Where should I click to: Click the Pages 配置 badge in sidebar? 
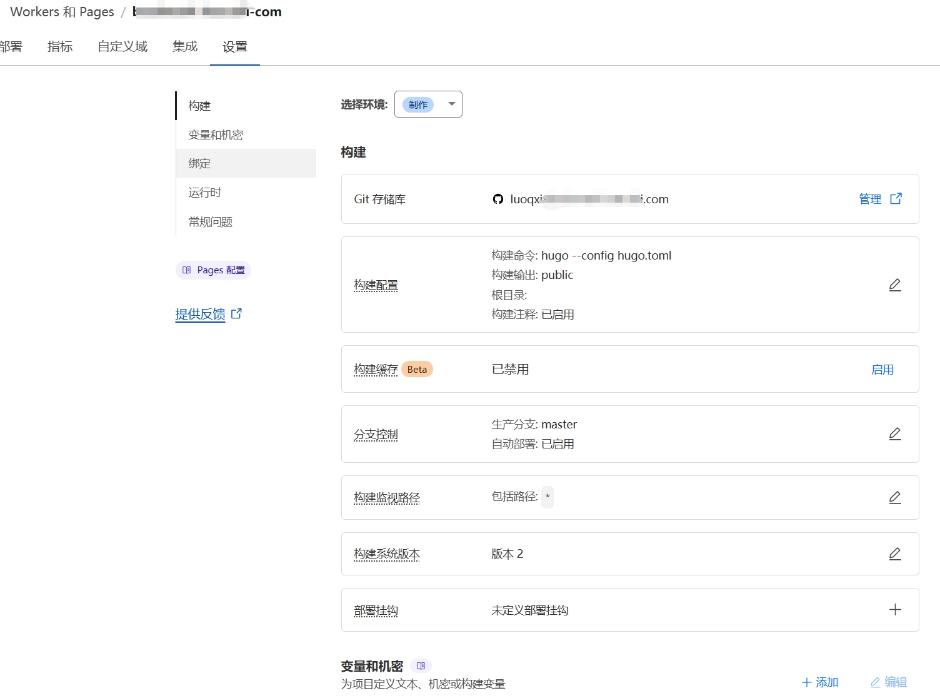pos(213,270)
